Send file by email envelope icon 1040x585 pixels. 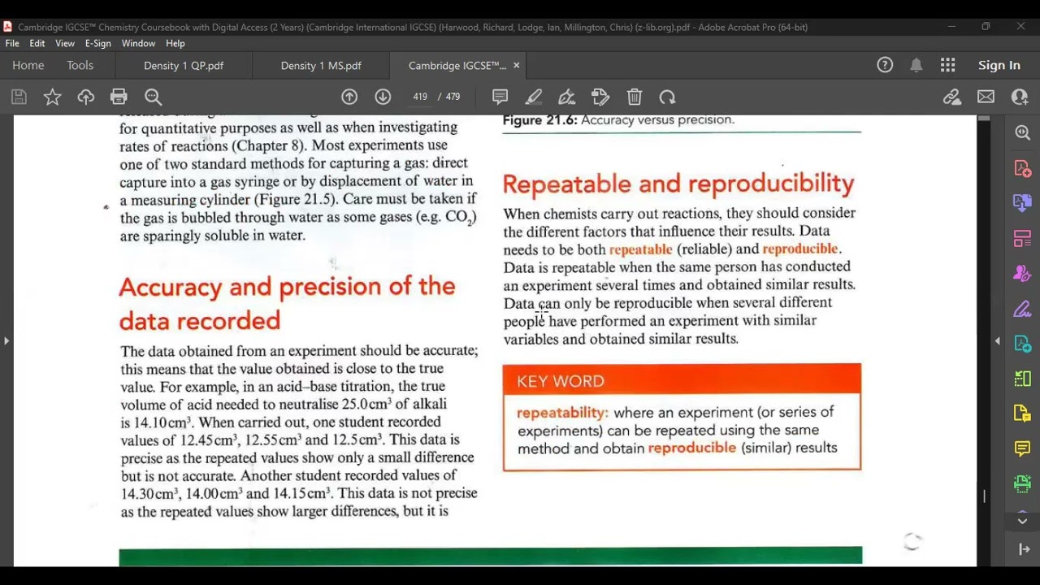986,97
